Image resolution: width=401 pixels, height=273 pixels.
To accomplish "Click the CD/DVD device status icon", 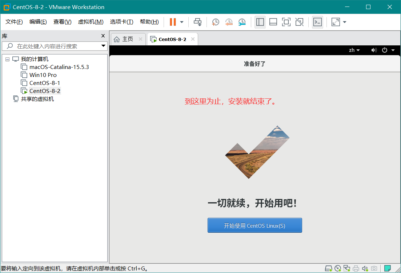I will pos(338,269).
